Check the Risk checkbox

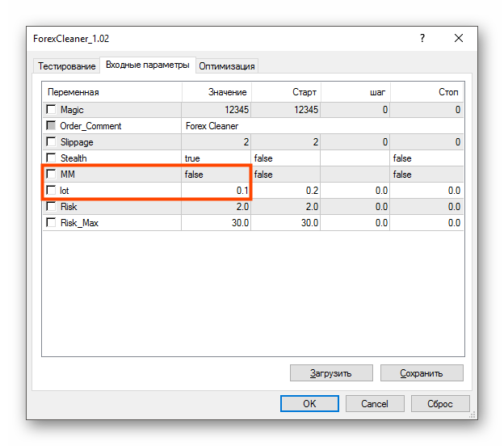(51, 206)
